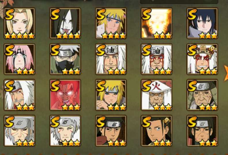This screenshot has width=228, height=155.
Task: Choose the masked silver-haired ninja card
Action: tap(65, 59)
